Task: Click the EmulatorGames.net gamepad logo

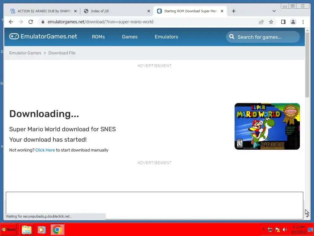Action: 14,36
